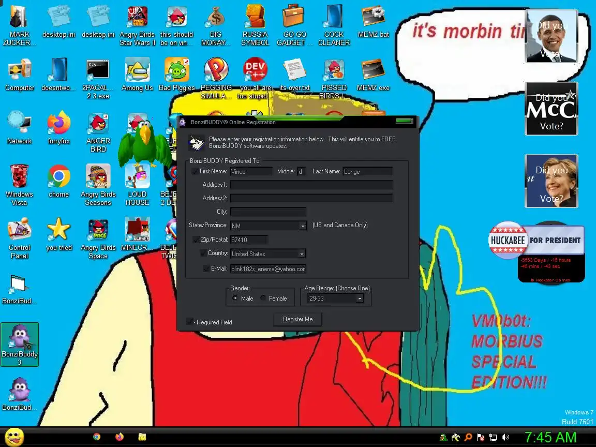Open the Among Us desktop icon

(137, 75)
